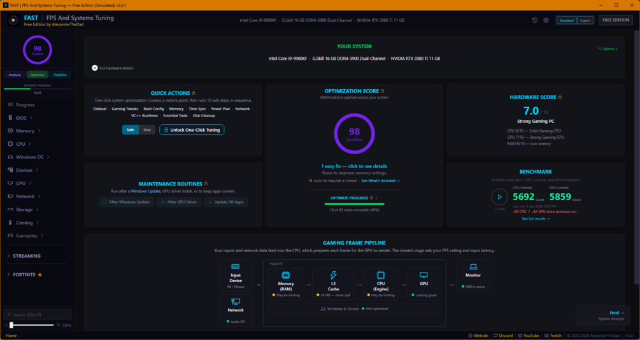Click the CPU (Engine) pipeline icon
The width and height of the screenshot is (640, 340).
click(x=381, y=275)
